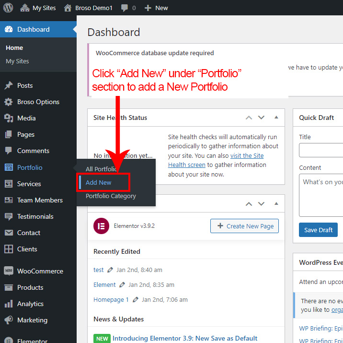The image size is (343, 343).
Task: Click the edit pencil icon next to test
Action: (x=110, y=270)
